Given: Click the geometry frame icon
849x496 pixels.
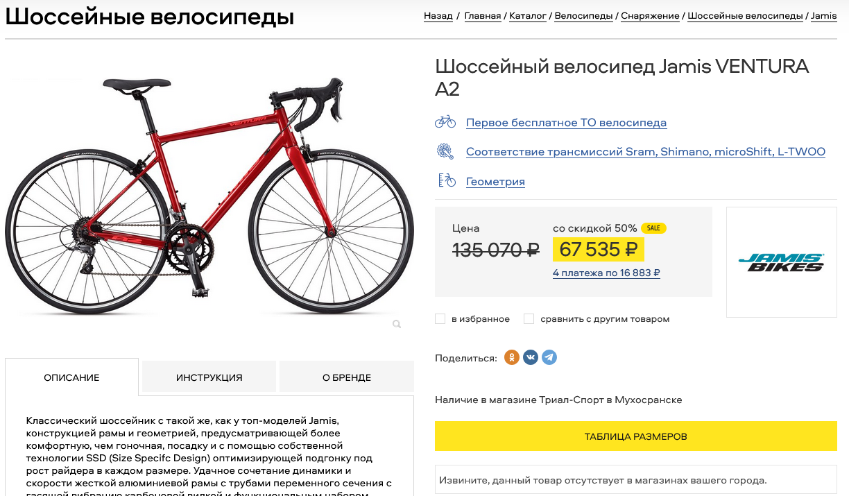Looking at the screenshot, I should [x=446, y=181].
